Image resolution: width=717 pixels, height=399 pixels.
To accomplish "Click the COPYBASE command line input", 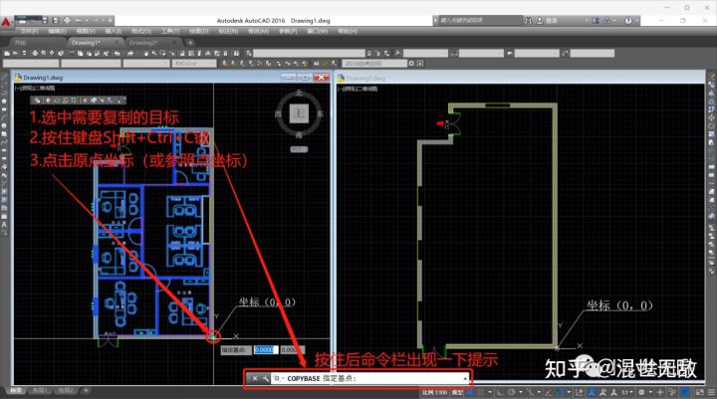I will coord(369,378).
